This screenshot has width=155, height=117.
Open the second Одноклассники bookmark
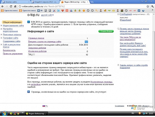(28, 11)
